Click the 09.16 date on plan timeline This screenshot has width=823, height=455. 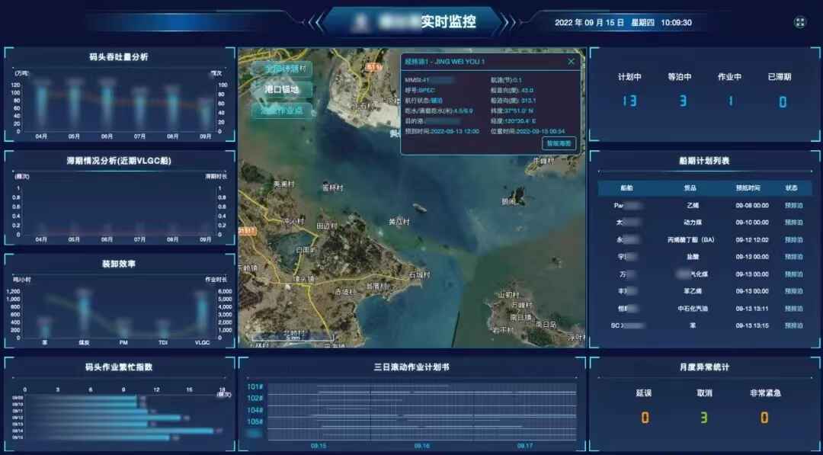pos(421,446)
